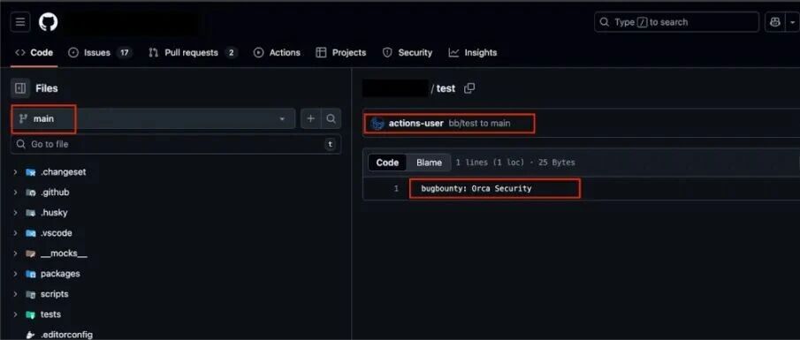The height and width of the screenshot is (340, 800).
Task: Click the test file name in breadcrumb
Action: coord(446,88)
